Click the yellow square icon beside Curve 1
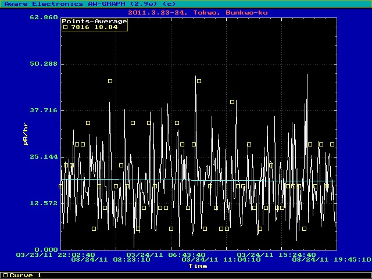Screen dimensions: 372x279 tap(5, 275)
